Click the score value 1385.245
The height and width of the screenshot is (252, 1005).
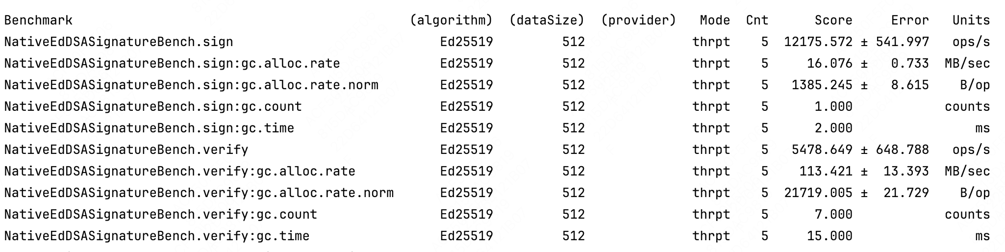(822, 85)
